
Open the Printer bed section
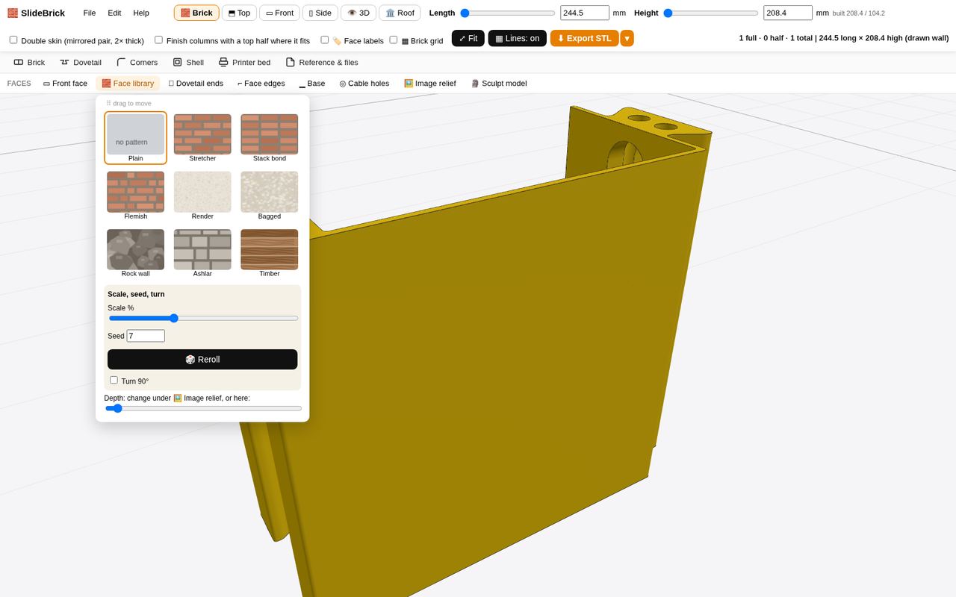244,62
